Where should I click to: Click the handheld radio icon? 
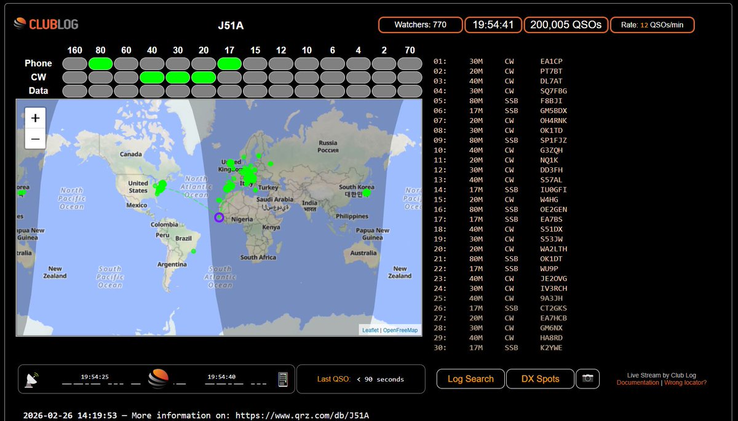283,380
